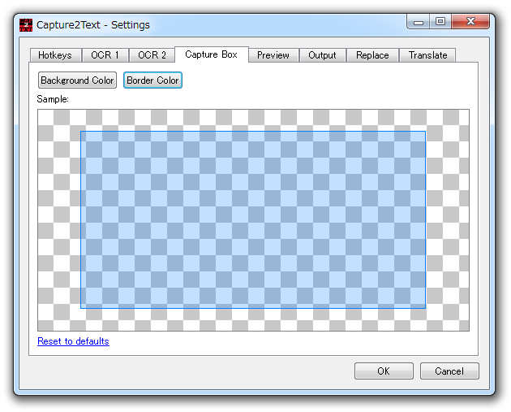The image size is (511, 412).
Task: Select the Capture Box tab
Action: tap(212, 54)
